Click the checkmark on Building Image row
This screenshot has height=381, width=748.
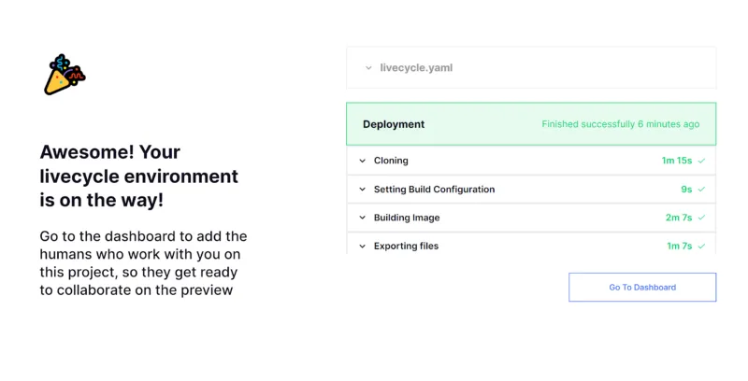pyautogui.click(x=701, y=218)
